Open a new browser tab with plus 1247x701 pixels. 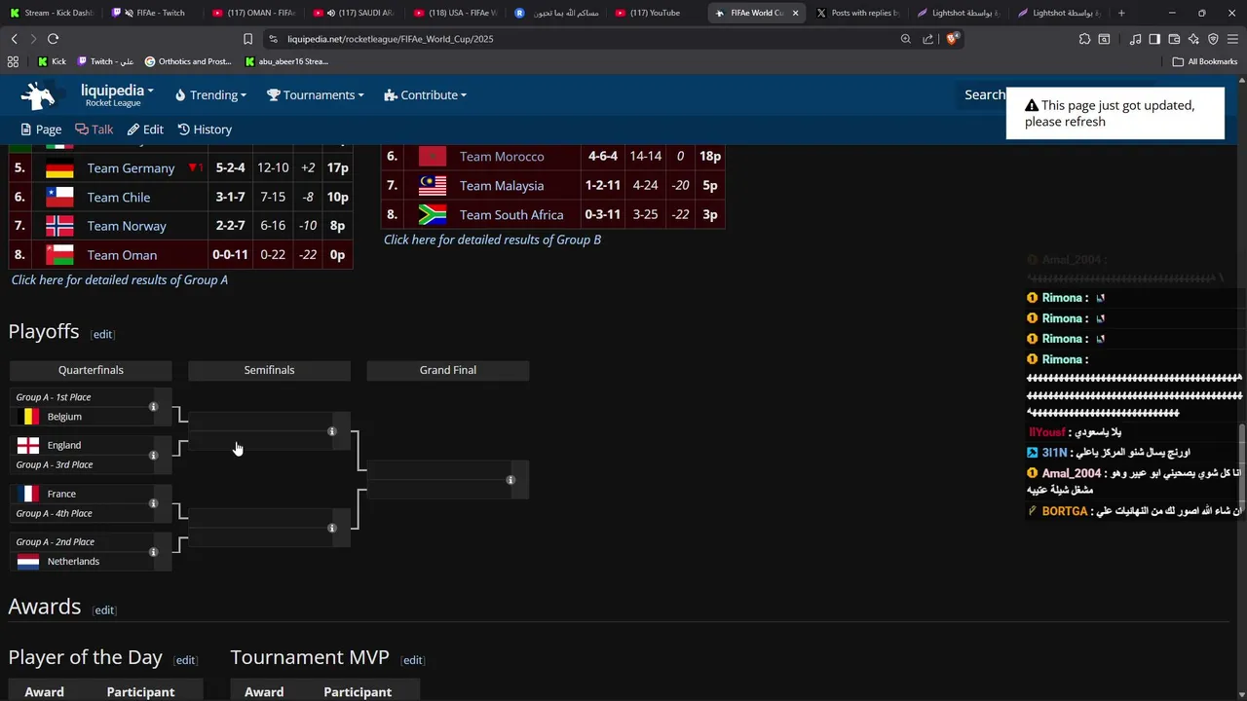pos(1121,13)
